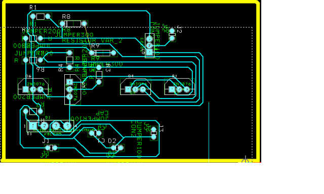This screenshot has width=324, height=194.
Task: Click the upper pad of jumper J2
Action: (172, 31)
